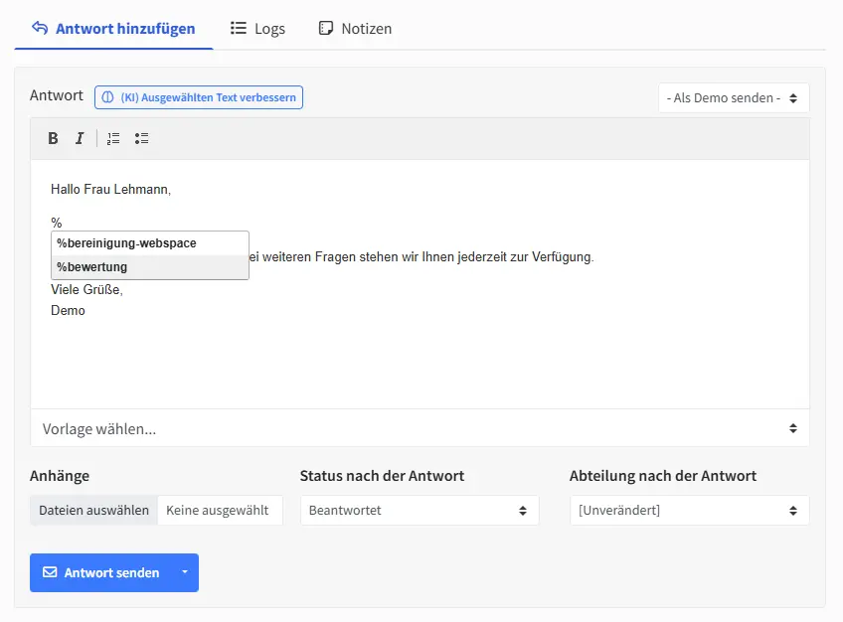Choose the %bewertung suggestion
Image resolution: width=843 pixels, height=622 pixels.
[150, 267]
